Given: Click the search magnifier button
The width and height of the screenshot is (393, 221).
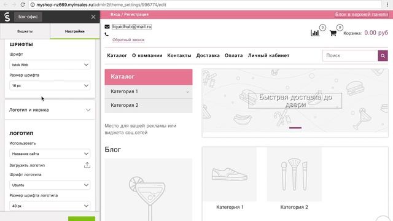Looking at the screenshot, I should tap(383, 56).
